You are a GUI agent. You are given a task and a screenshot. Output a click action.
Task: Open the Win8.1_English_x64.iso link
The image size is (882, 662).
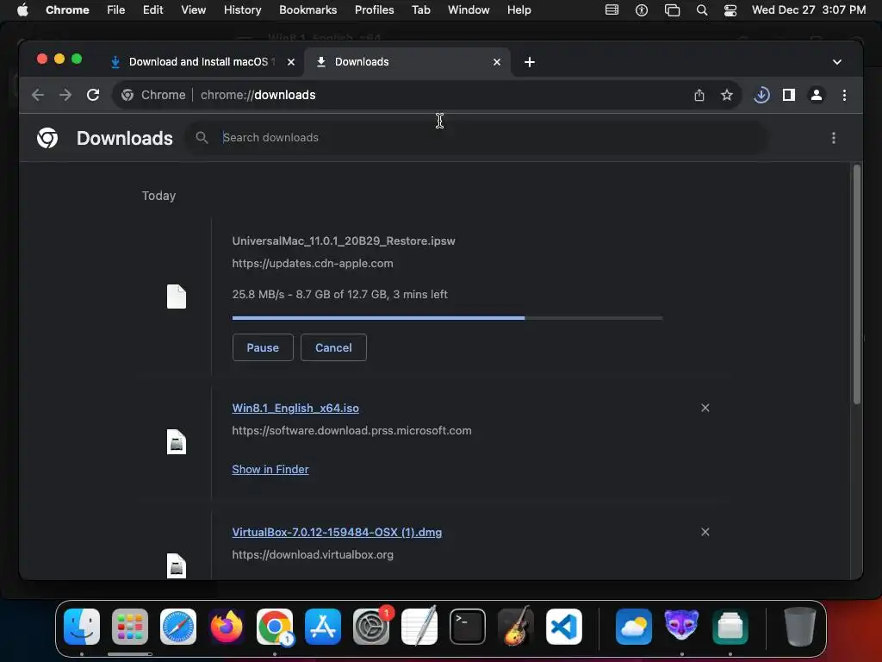click(295, 408)
